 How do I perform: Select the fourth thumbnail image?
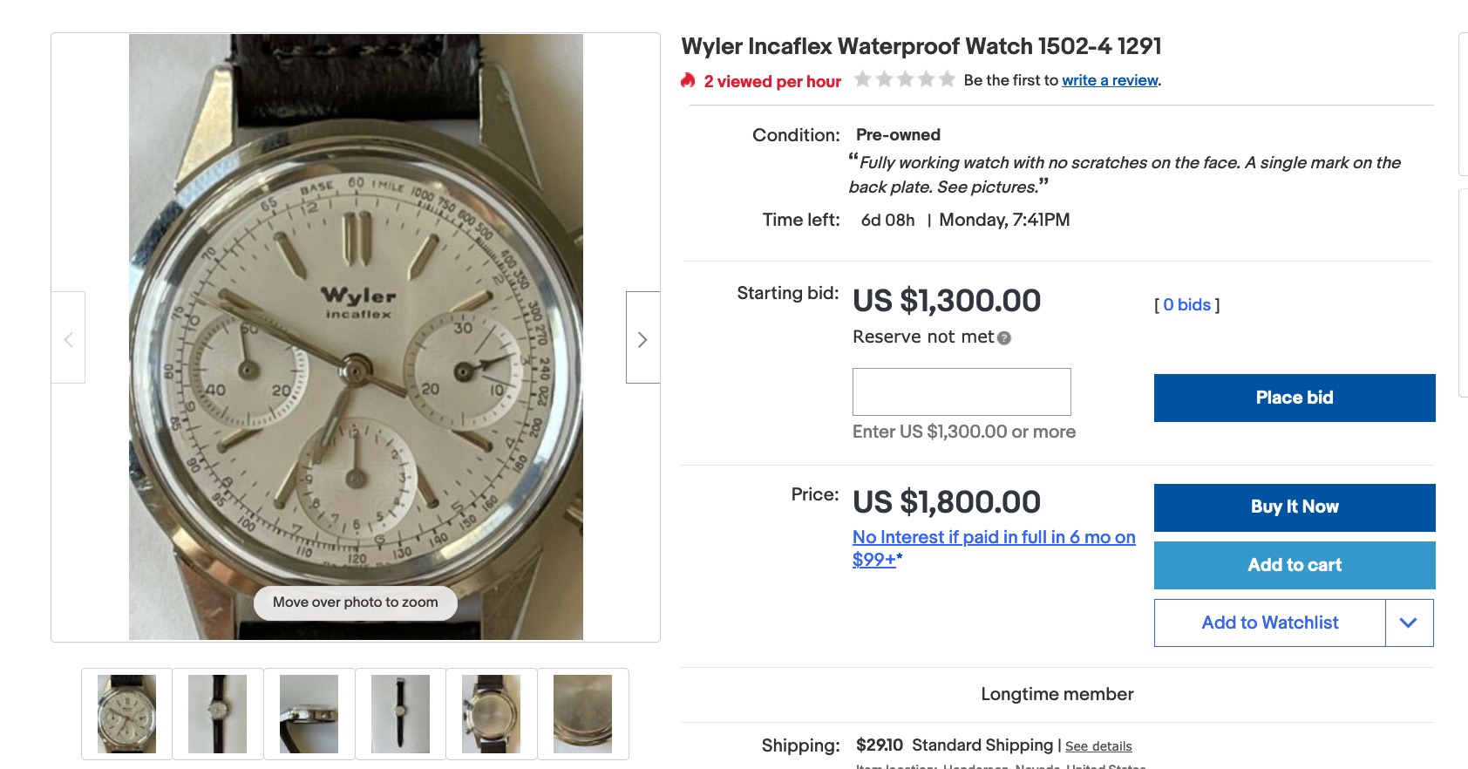coord(400,714)
